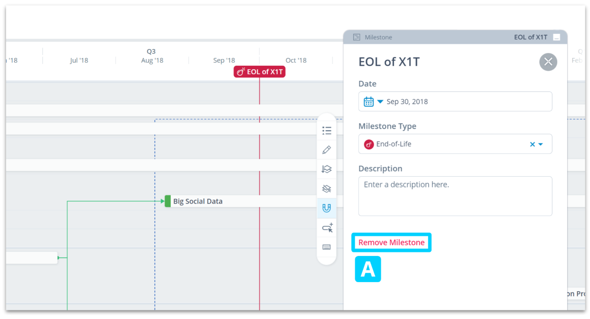Viewport: 590px width, 319px height.
Task: Click the keyboard shortcuts icon
Action: (x=327, y=247)
